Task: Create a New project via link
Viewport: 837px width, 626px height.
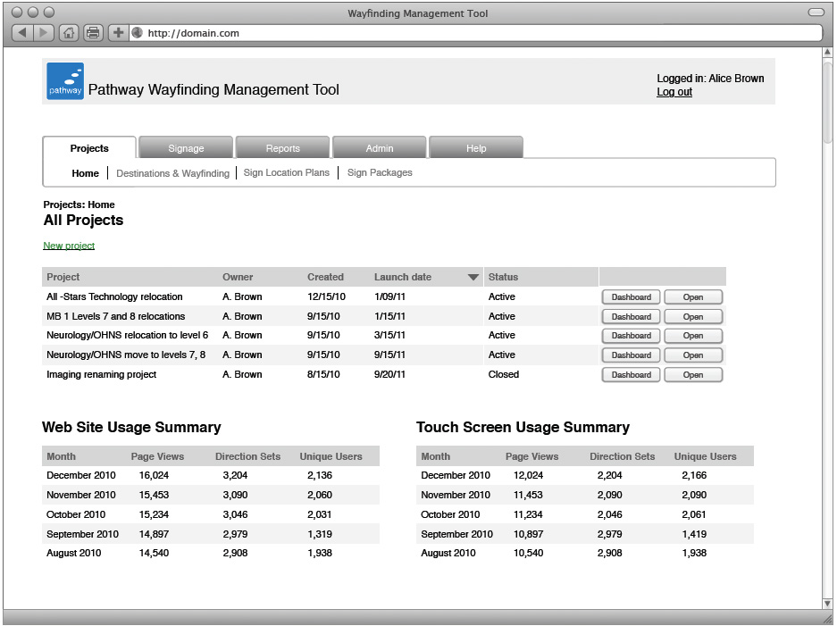Action: (x=69, y=246)
